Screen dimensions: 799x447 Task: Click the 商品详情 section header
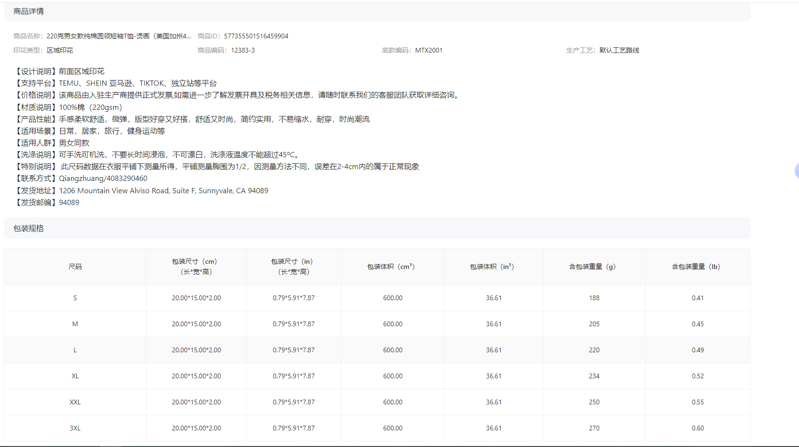(28, 11)
